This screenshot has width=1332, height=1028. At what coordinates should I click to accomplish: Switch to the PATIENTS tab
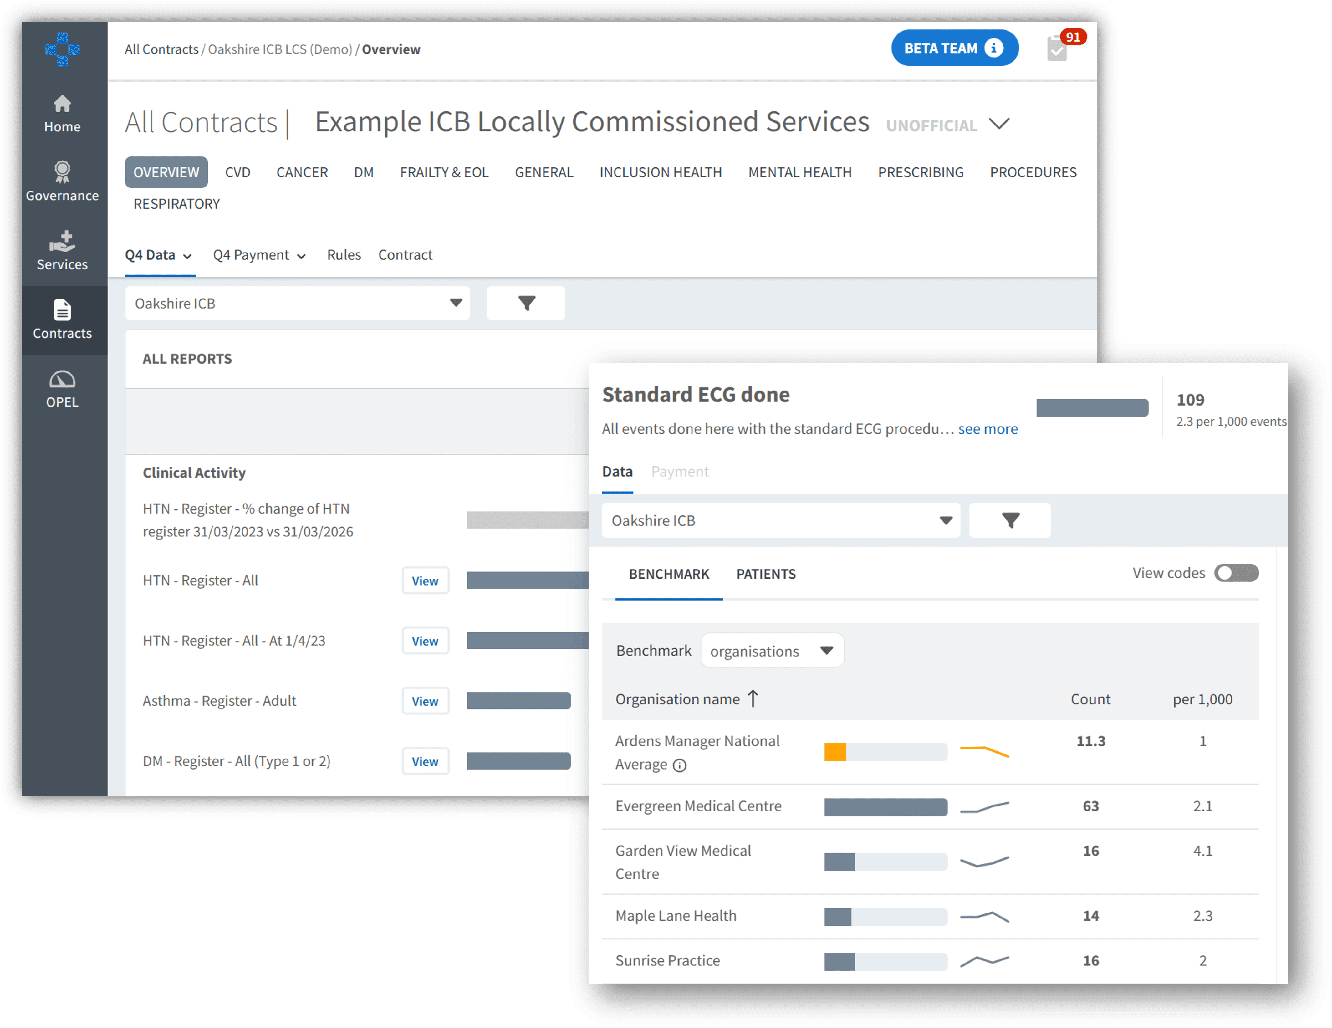click(x=766, y=574)
